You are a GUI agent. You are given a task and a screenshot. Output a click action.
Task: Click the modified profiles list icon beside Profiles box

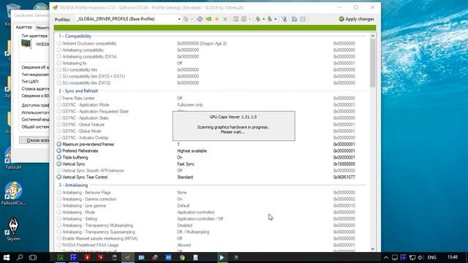point(186,19)
